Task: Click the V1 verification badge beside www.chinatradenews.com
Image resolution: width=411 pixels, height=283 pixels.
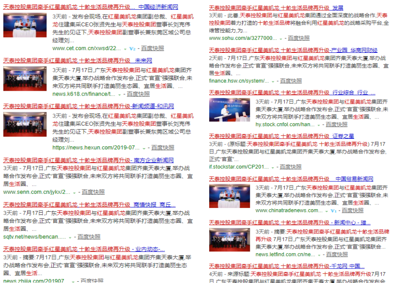Action: (x=333, y=211)
